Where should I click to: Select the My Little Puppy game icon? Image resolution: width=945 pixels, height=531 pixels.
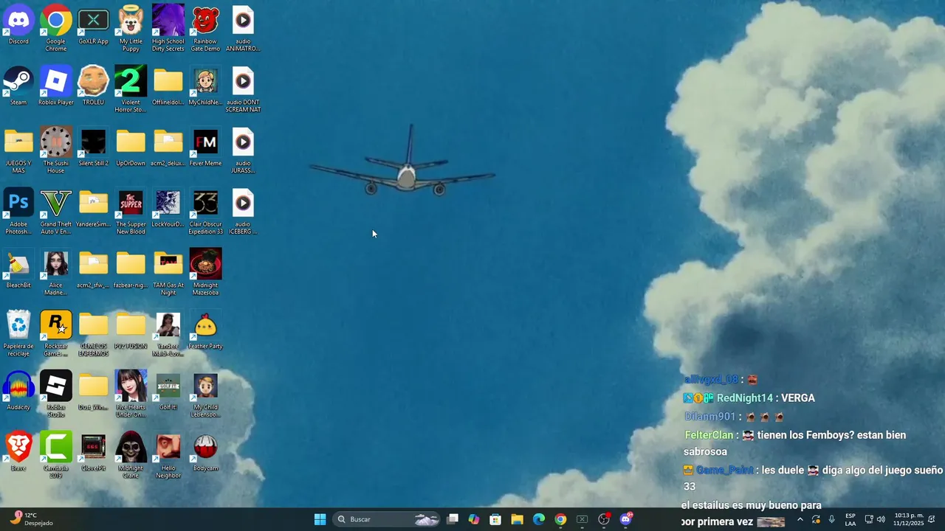[x=131, y=28]
